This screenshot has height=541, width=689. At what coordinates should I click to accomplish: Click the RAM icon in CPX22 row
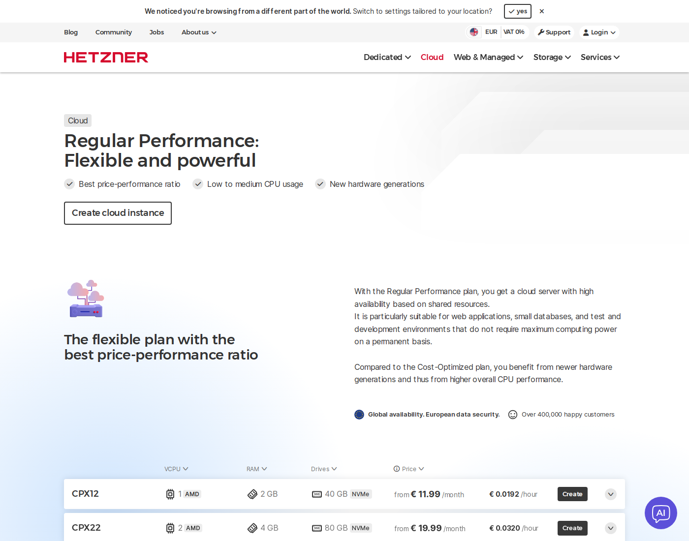pyautogui.click(x=252, y=528)
